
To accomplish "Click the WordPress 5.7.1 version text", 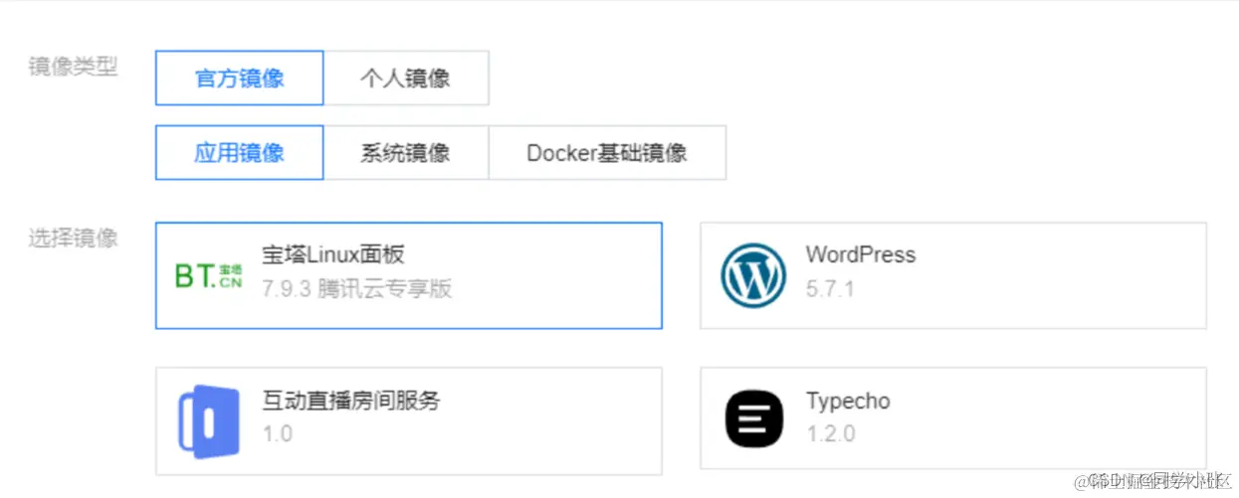I will pos(830,289).
